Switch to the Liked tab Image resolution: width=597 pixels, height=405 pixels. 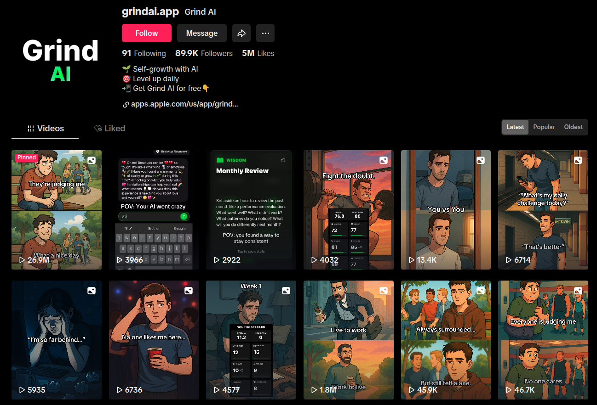[x=109, y=128]
